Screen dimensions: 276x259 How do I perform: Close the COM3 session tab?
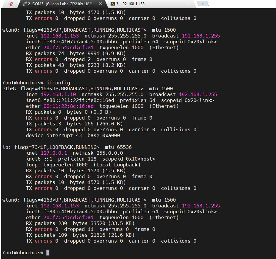101,4
